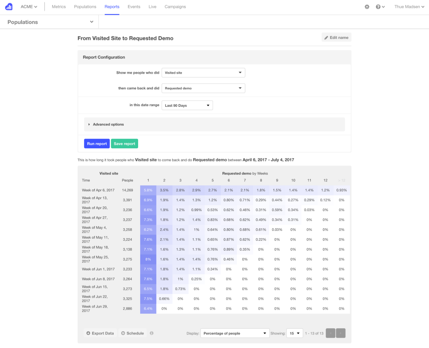Open the Requested demo event dropdown
Image resolution: width=429 pixels, height=348 pixels.
point(203,88)
